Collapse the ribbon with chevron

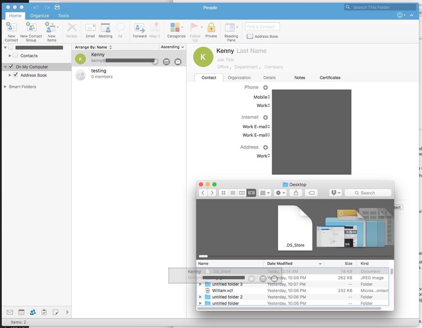(x=412, y=15)
